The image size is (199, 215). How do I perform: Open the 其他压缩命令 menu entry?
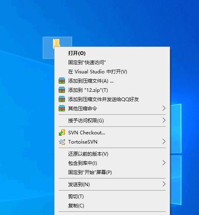point(112,108)
